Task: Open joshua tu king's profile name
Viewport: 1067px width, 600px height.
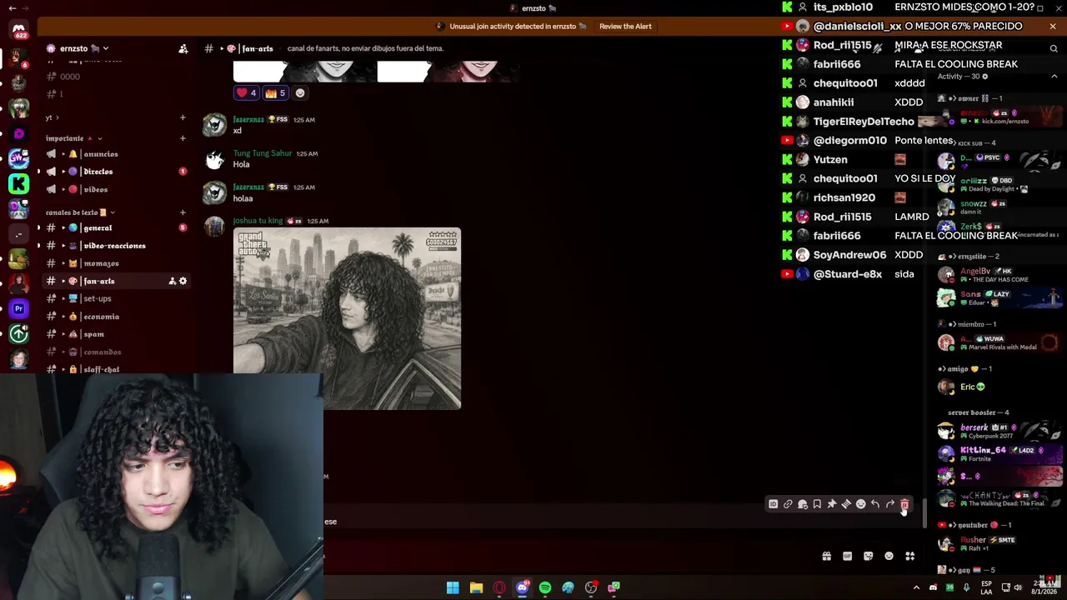Action: [x=258, y=221]
